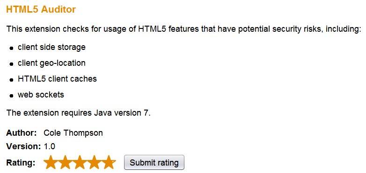Screen dimensions: 366x173
Task: Click the Author label
Action: [22, 133]
